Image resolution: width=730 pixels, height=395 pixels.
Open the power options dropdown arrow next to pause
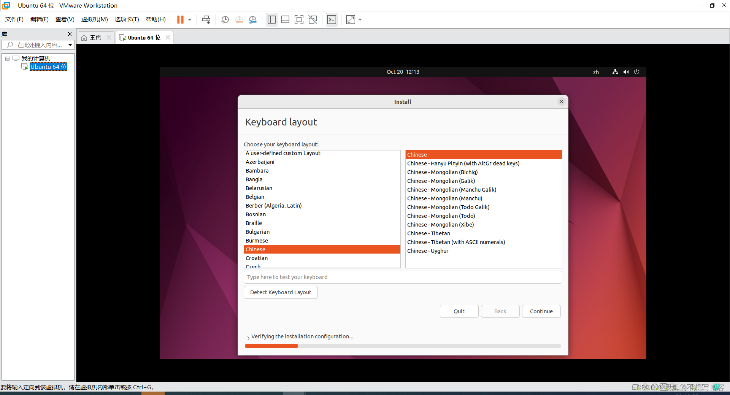point(190,20)
